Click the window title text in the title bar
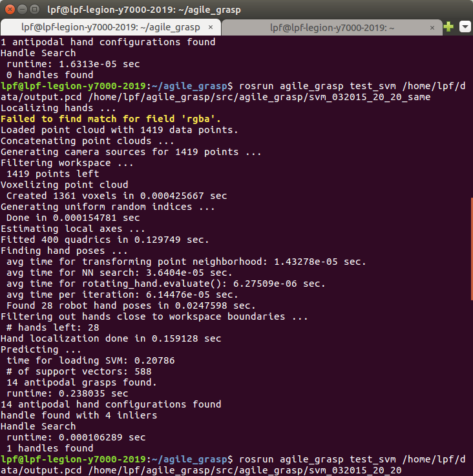 [144, 10]
